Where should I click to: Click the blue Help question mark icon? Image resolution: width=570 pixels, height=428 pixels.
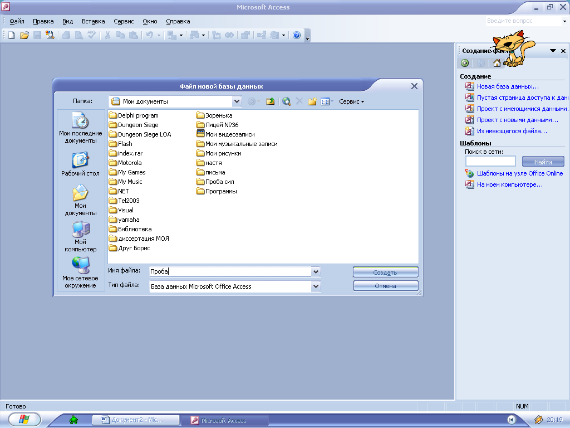pyautogui.click(x=297, y=35)
